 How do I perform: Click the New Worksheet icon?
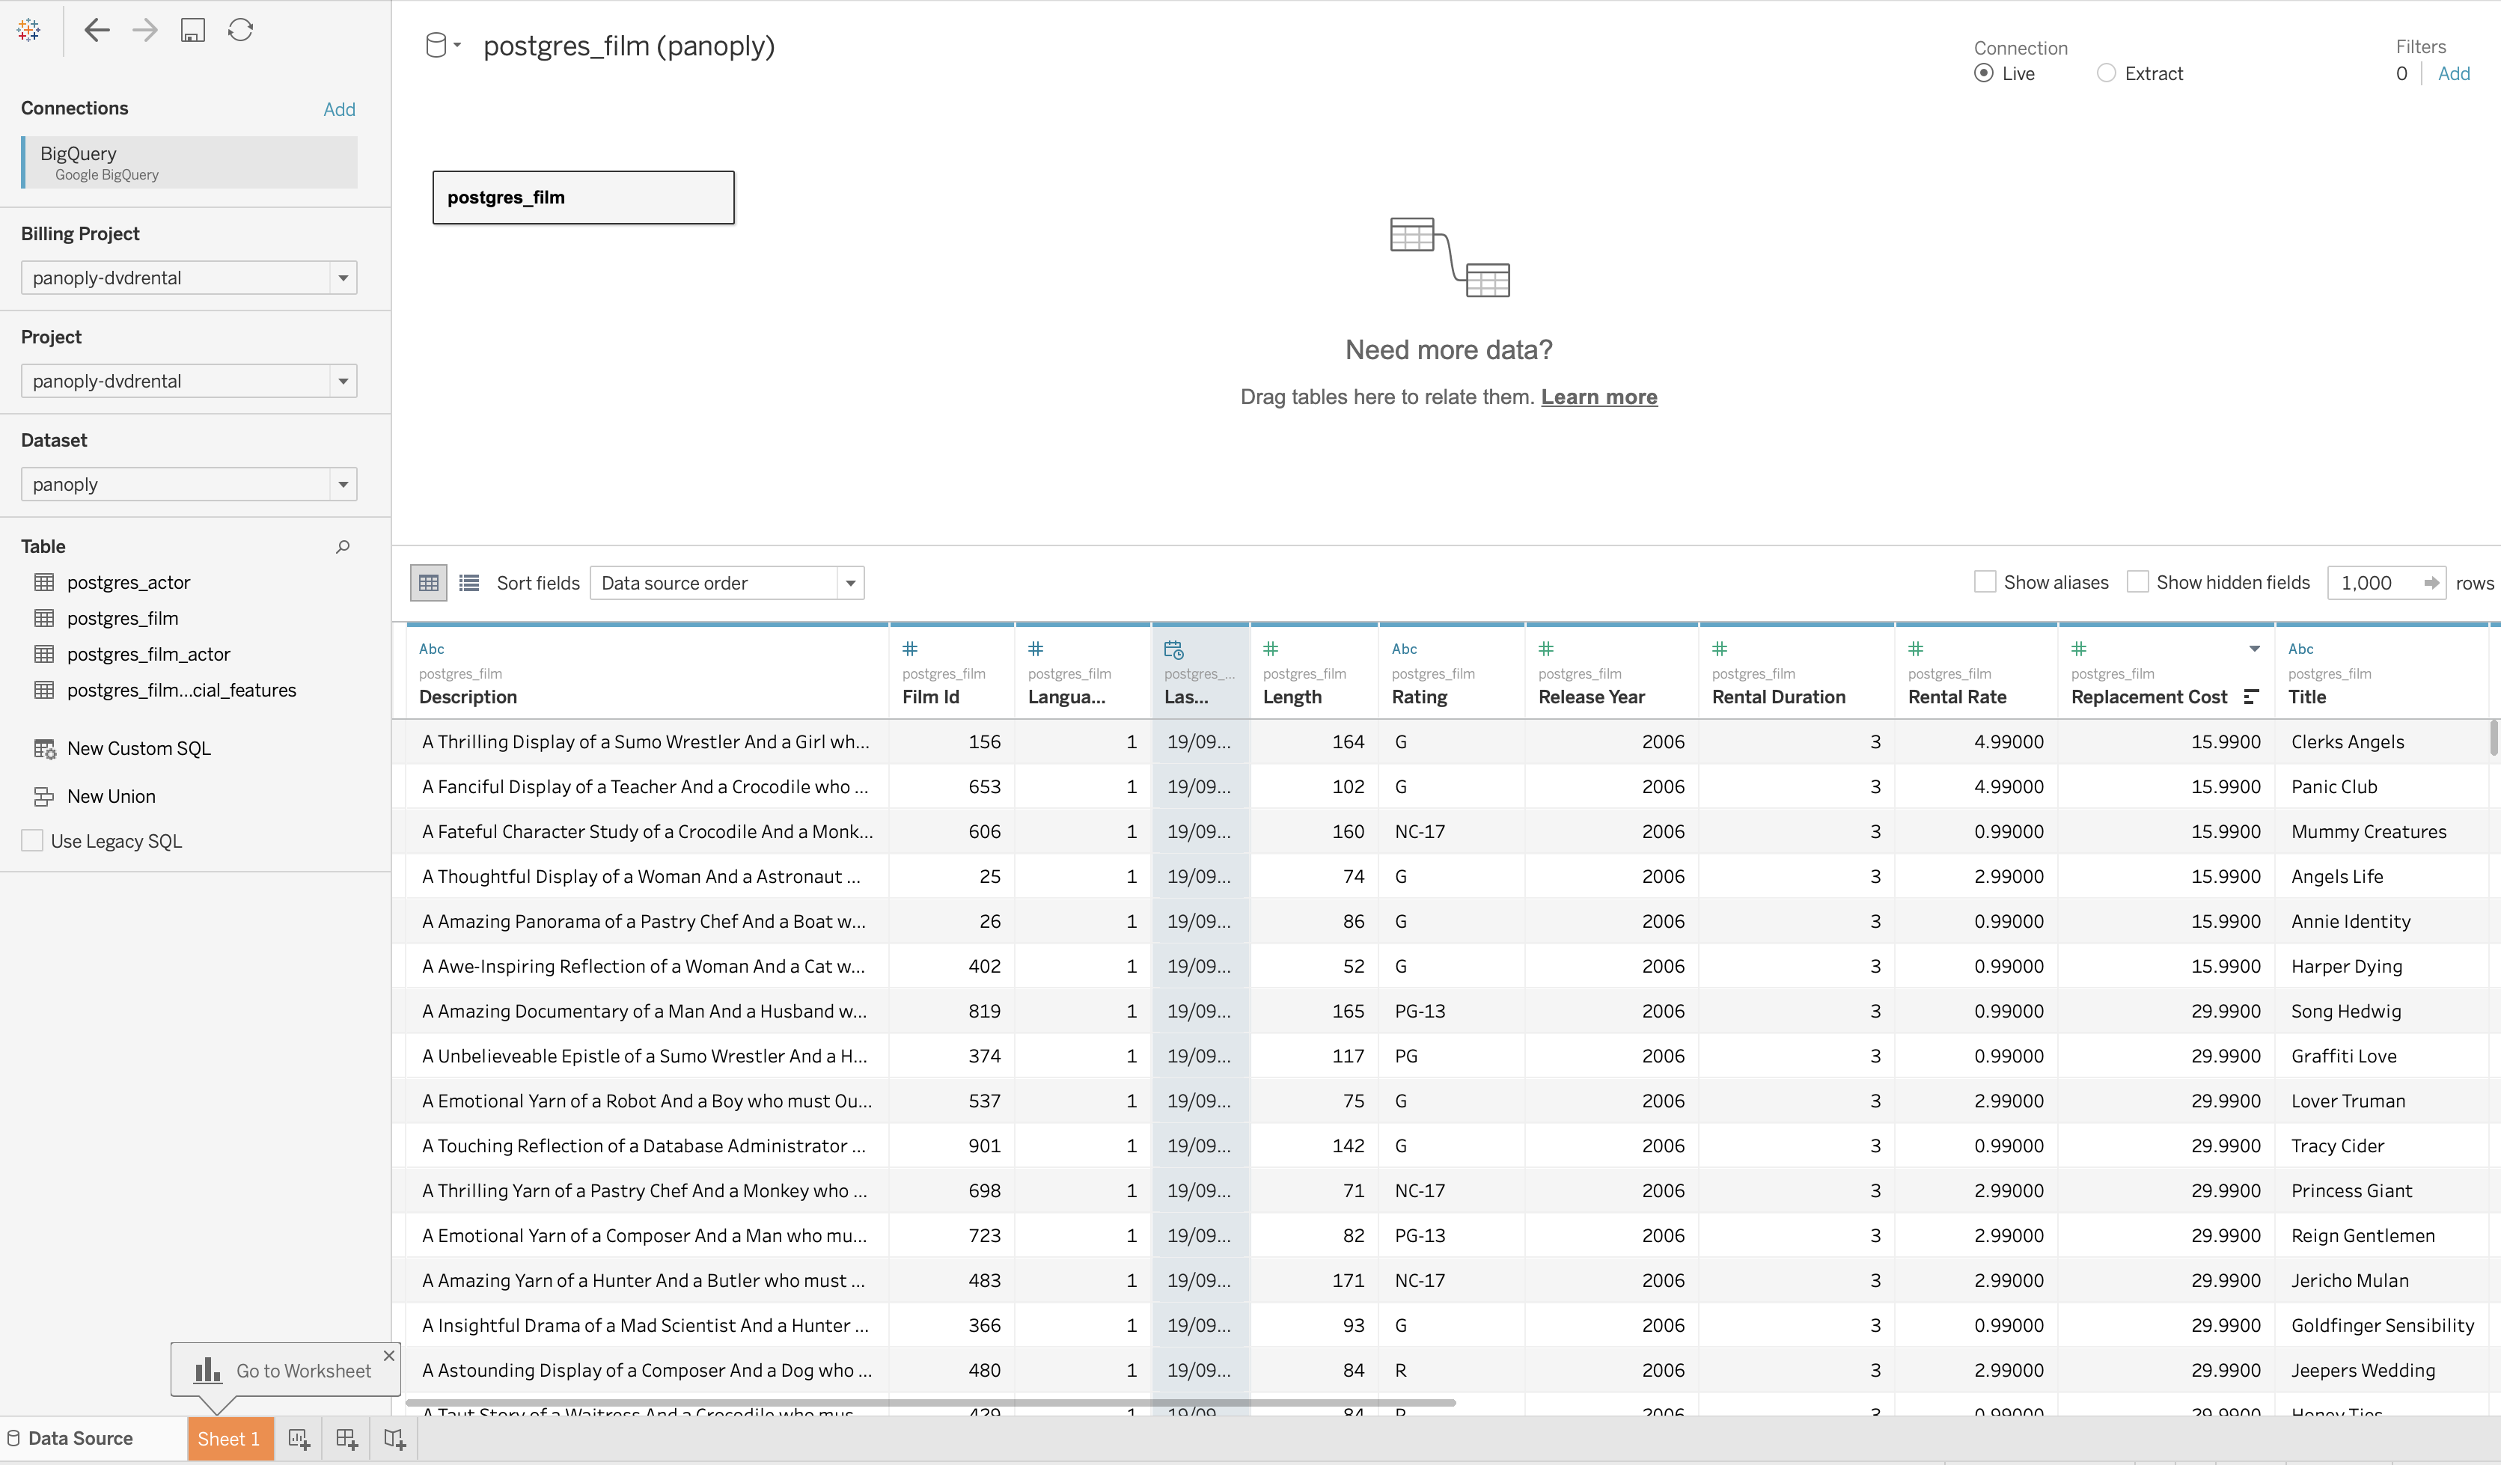click(298, 1438)
